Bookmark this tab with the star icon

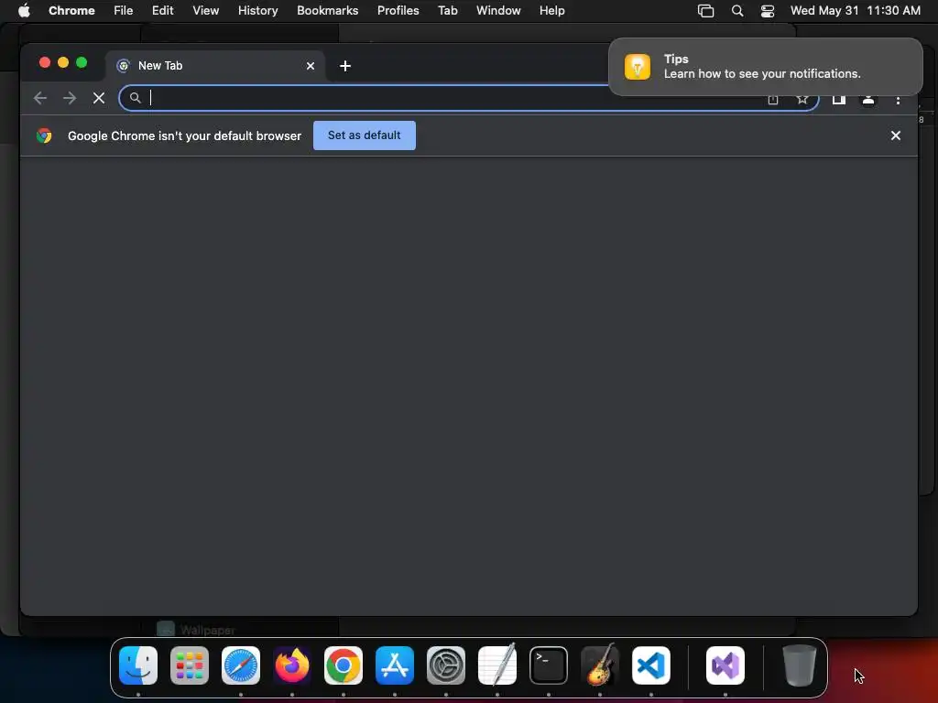point(802,100)
